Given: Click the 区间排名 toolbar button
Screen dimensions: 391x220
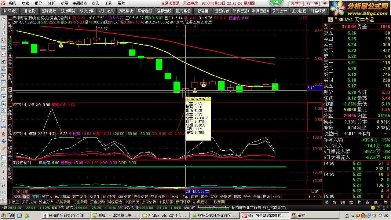Looking at the screenshot, I should [x=183, y=11].
